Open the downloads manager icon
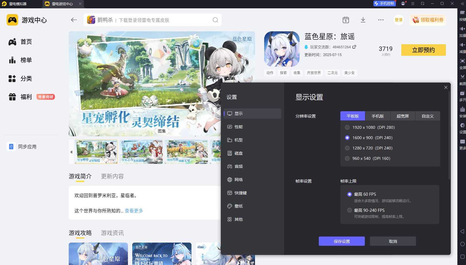This screenshot has height=265, width=466. pos(363,20)
